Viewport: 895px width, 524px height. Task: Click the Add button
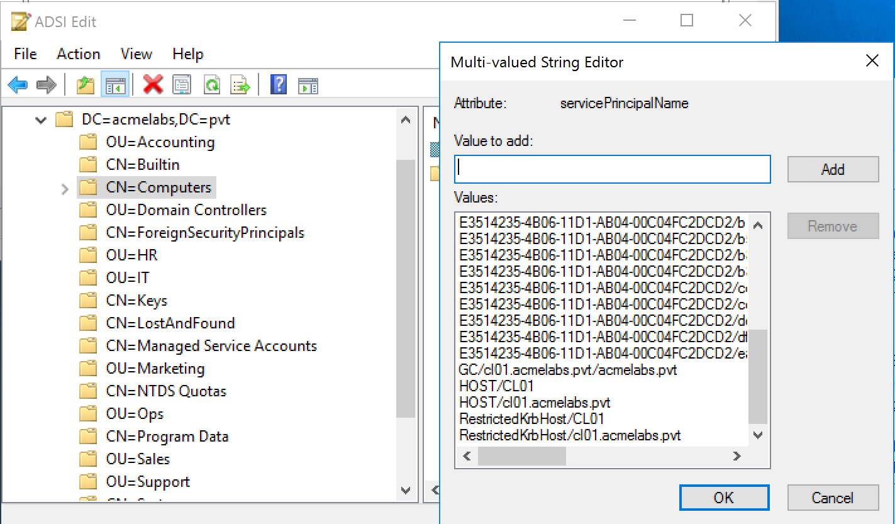[x=832, y=169]
